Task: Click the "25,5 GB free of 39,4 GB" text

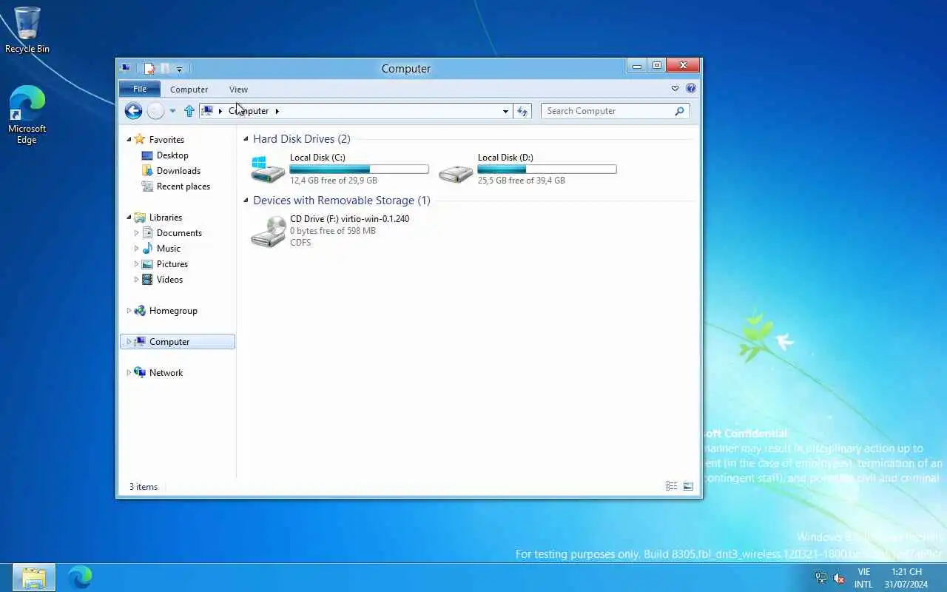Action: 522,181
